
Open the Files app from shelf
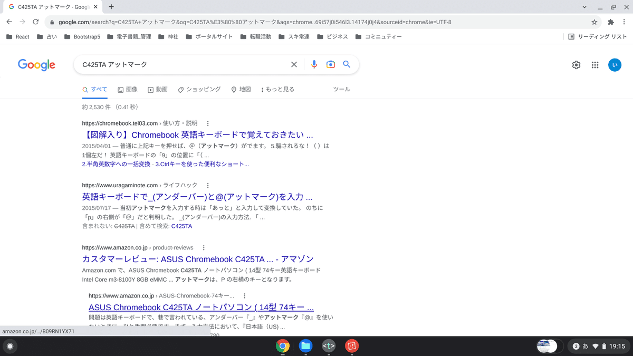pos(305,346)
